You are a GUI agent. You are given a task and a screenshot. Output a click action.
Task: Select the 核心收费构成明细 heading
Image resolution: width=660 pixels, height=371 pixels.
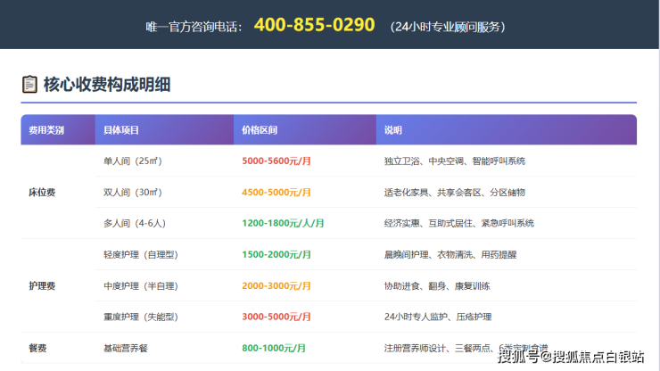click(x=107, y=85)
